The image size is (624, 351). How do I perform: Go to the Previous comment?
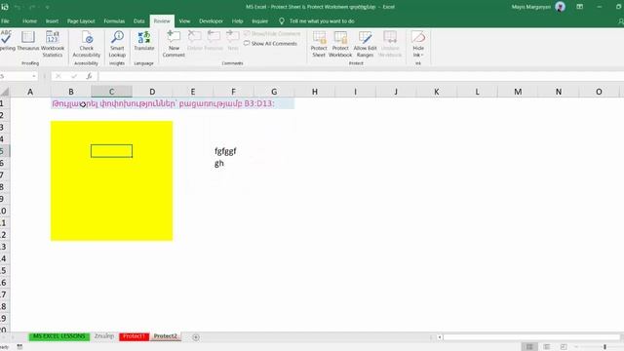[214, 41]
